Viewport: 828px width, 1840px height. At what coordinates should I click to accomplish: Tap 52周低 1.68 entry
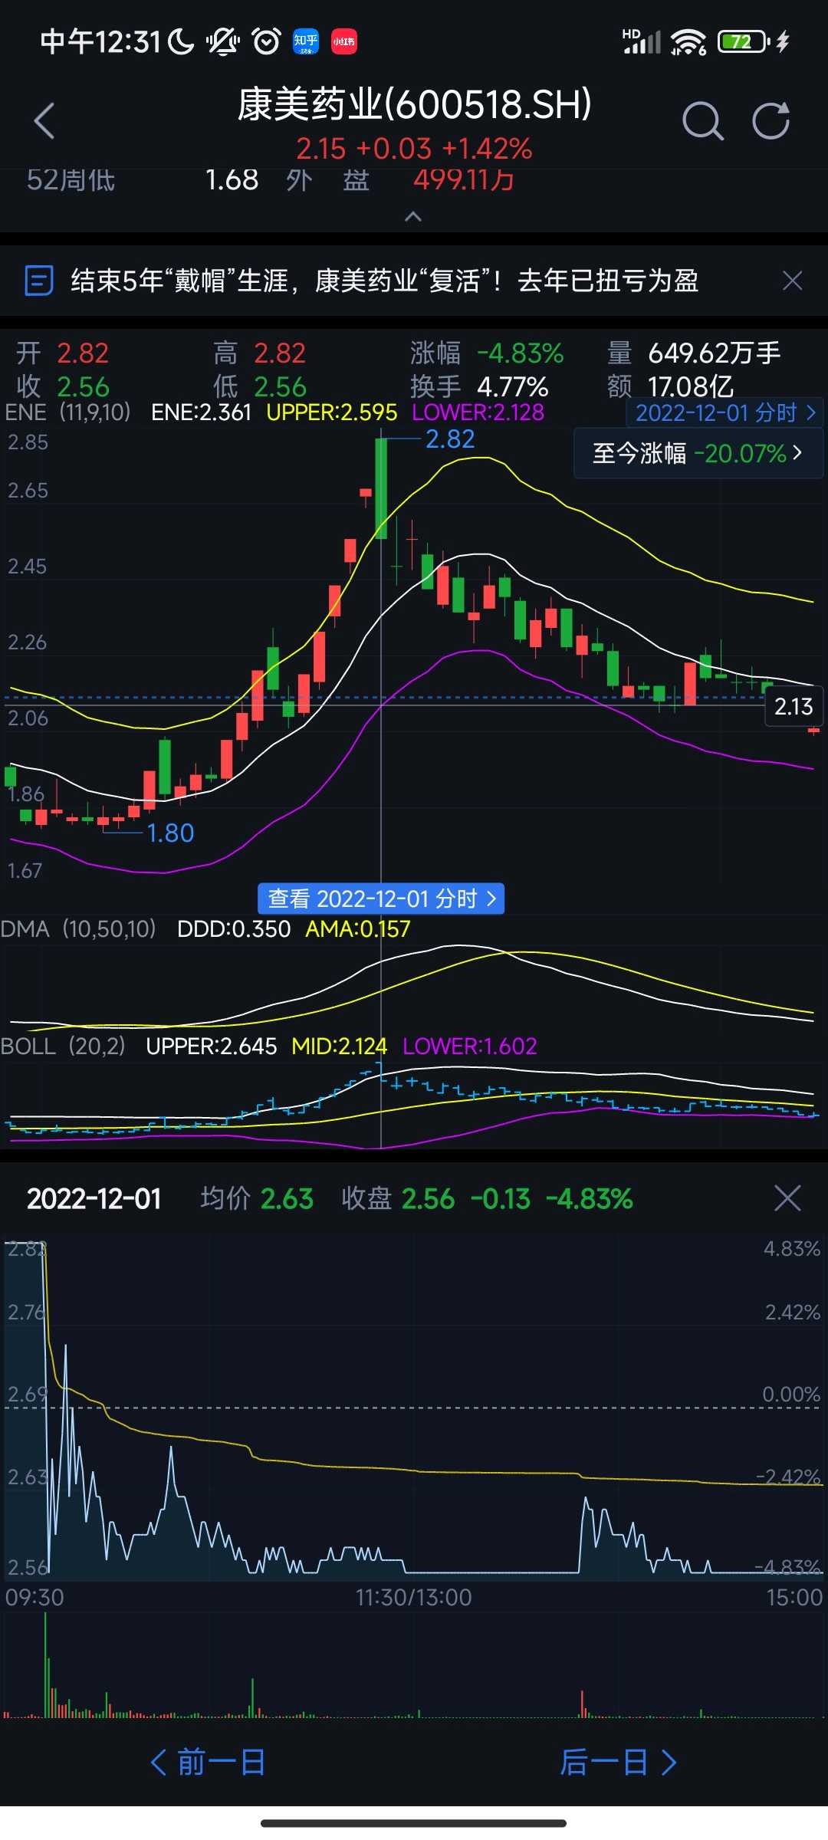point(143,180)
